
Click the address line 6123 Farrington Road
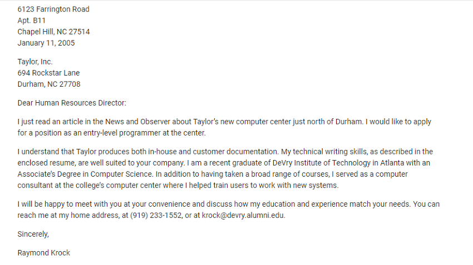(x=53, y=9)
